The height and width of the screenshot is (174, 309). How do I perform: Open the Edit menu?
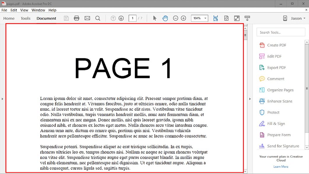pos(14,10)
